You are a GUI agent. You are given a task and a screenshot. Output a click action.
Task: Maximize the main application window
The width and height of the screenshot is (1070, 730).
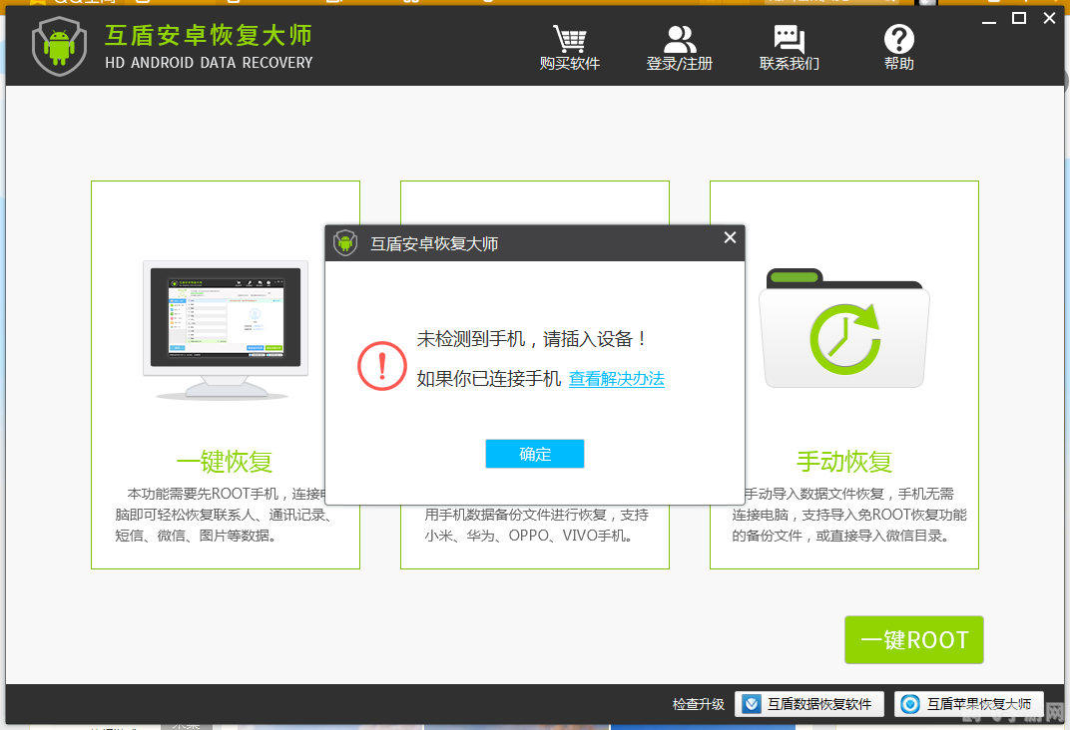tap(1018, 18)
